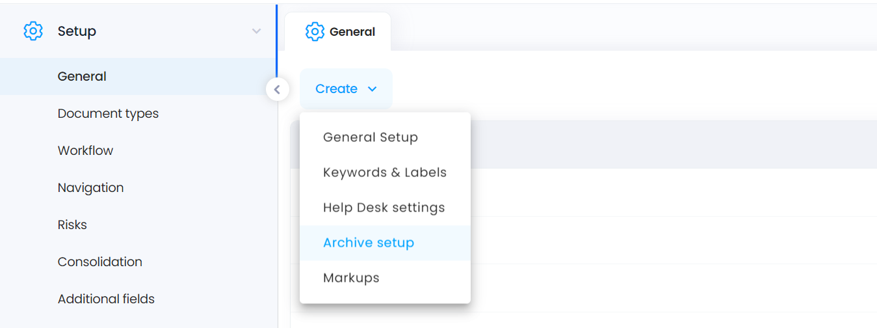Switch to the General tab
877x328 pixels.
click(x=338, y=31)
